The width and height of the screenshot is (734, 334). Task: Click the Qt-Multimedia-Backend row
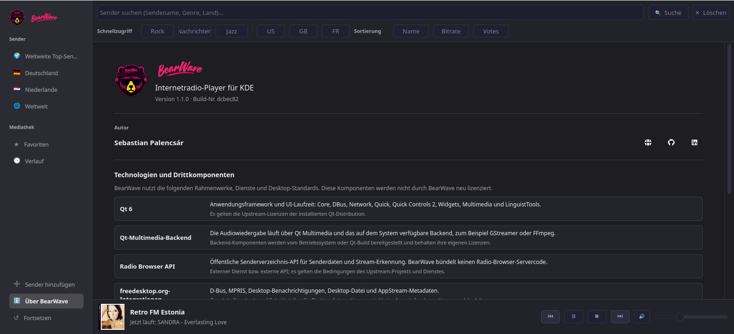pos(408,238)
